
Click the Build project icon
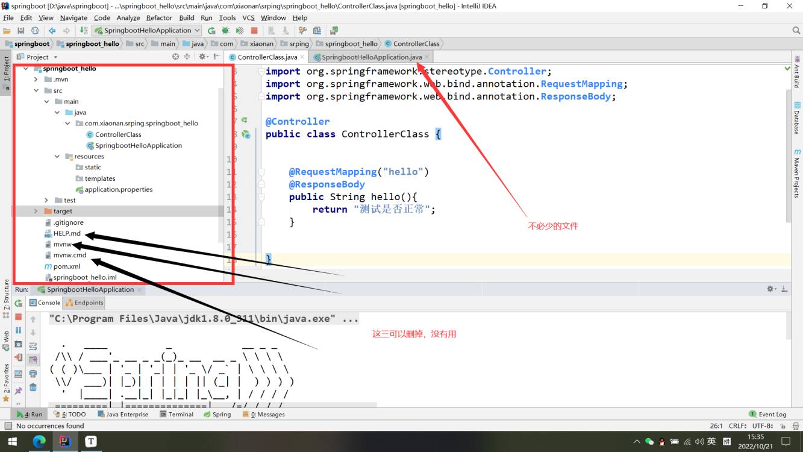(x=84, y=30)
